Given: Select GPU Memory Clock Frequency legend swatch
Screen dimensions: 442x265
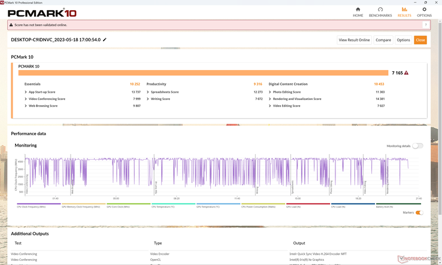Looking at the screenshot, I should click(83, 203).
